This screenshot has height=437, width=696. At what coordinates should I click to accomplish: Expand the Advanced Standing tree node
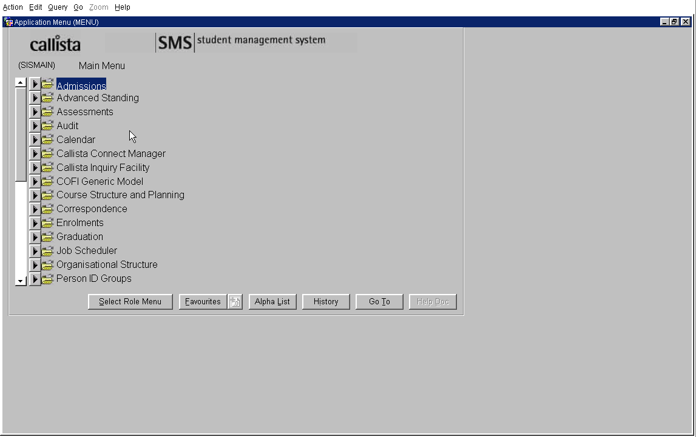coord(35,98)
